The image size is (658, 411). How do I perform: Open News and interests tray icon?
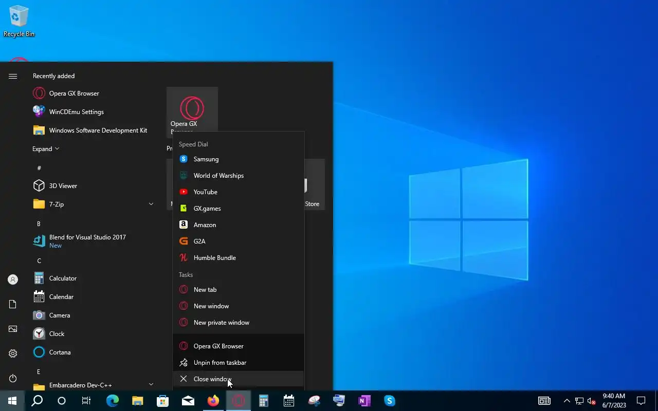tap(544, 401)
